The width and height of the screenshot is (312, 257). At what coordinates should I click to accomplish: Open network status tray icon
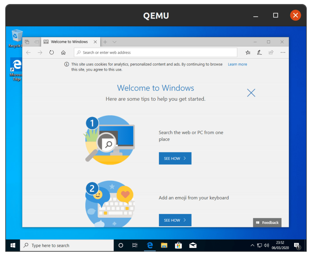point(259,246)
